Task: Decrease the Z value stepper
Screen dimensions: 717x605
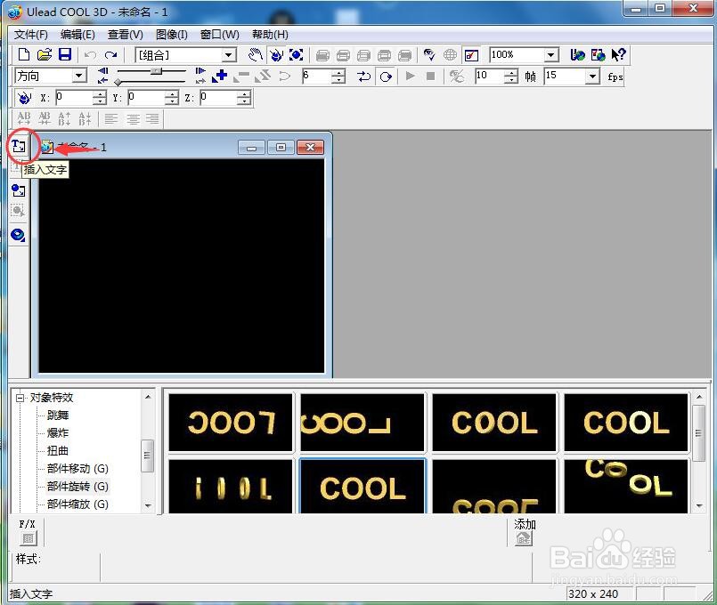Action: coord(245,101)
